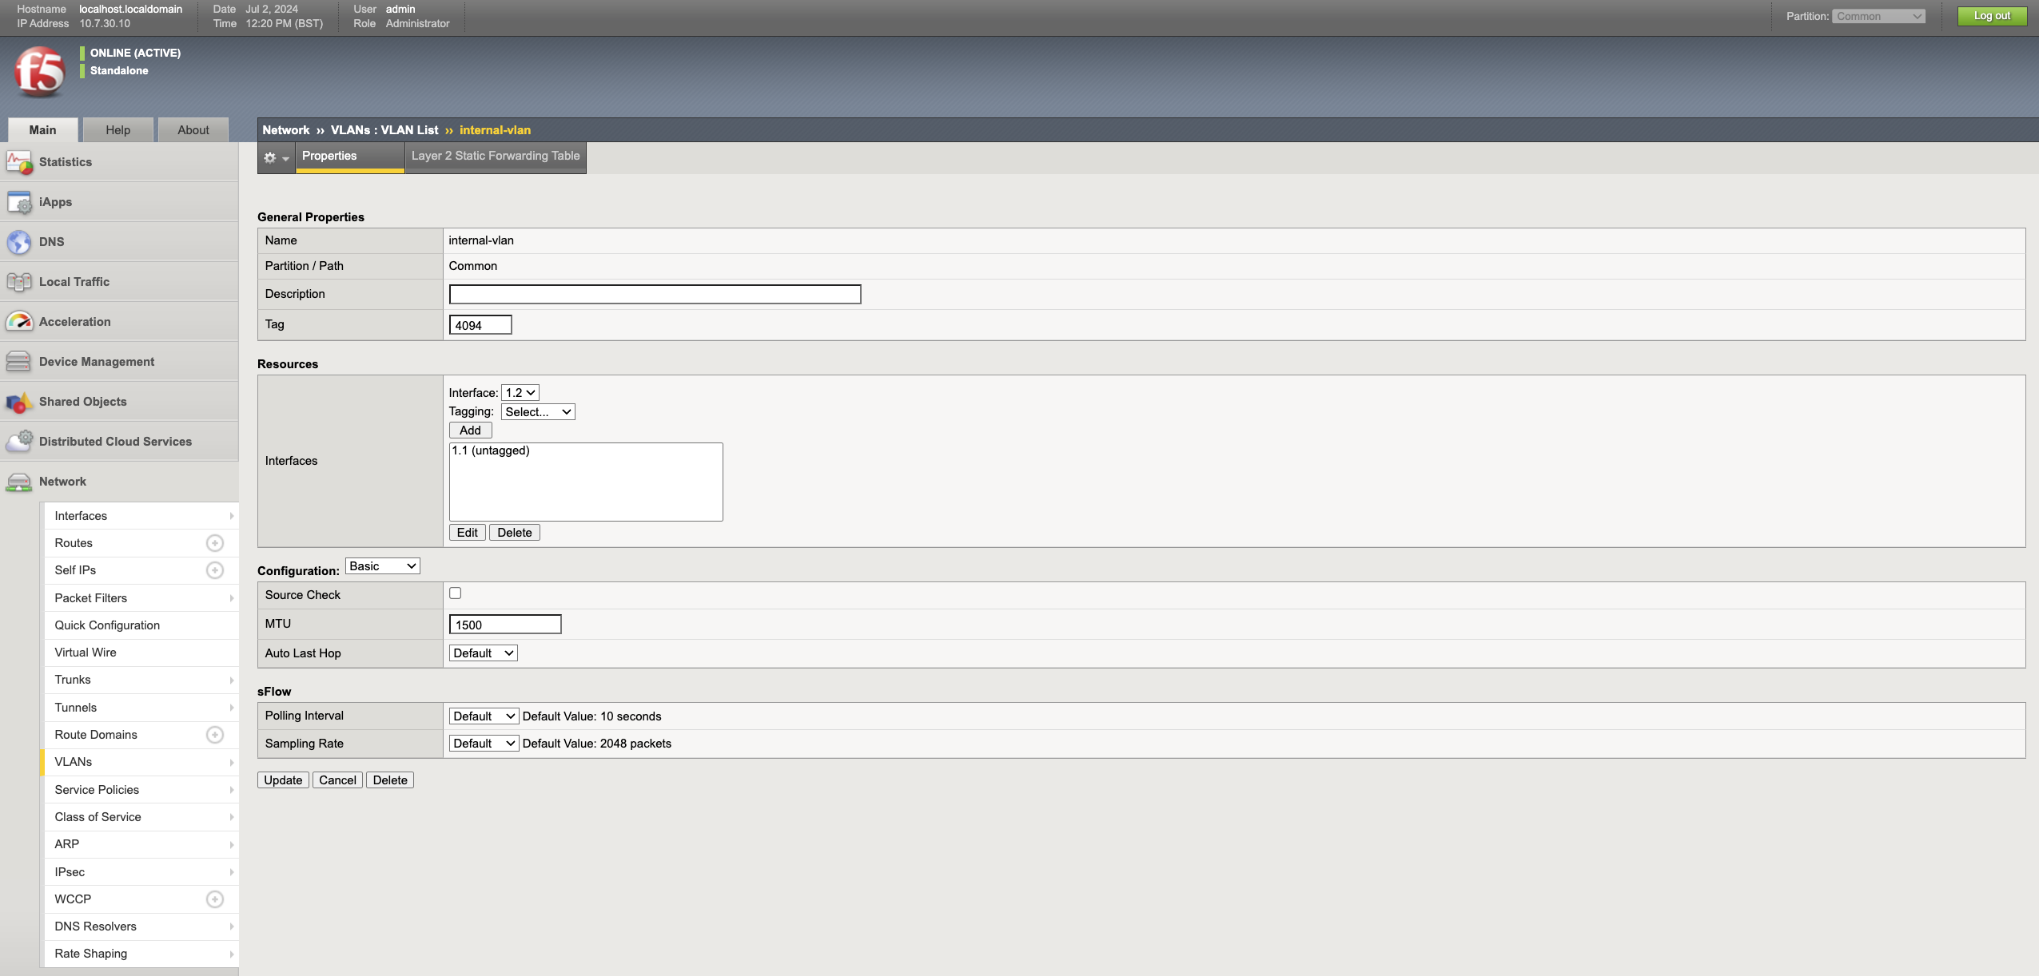2039x976 pixels.
Task: Click the plus icon next to Route Domains
Action: [x=215, y=735]
